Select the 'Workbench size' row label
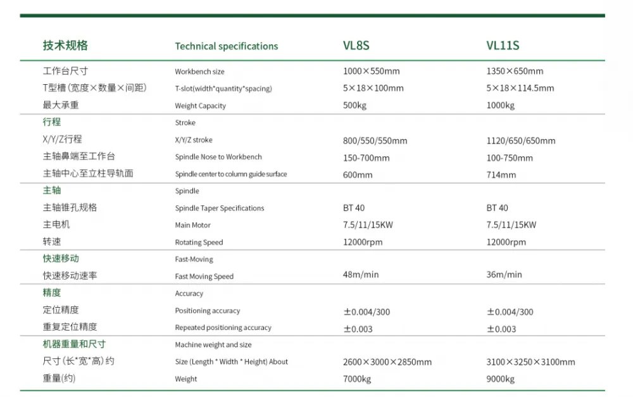The image size is (633, 397). 199,72
